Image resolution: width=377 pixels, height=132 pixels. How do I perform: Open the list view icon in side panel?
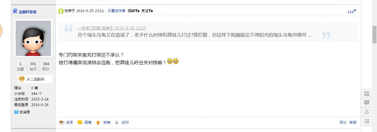point(367,121)
